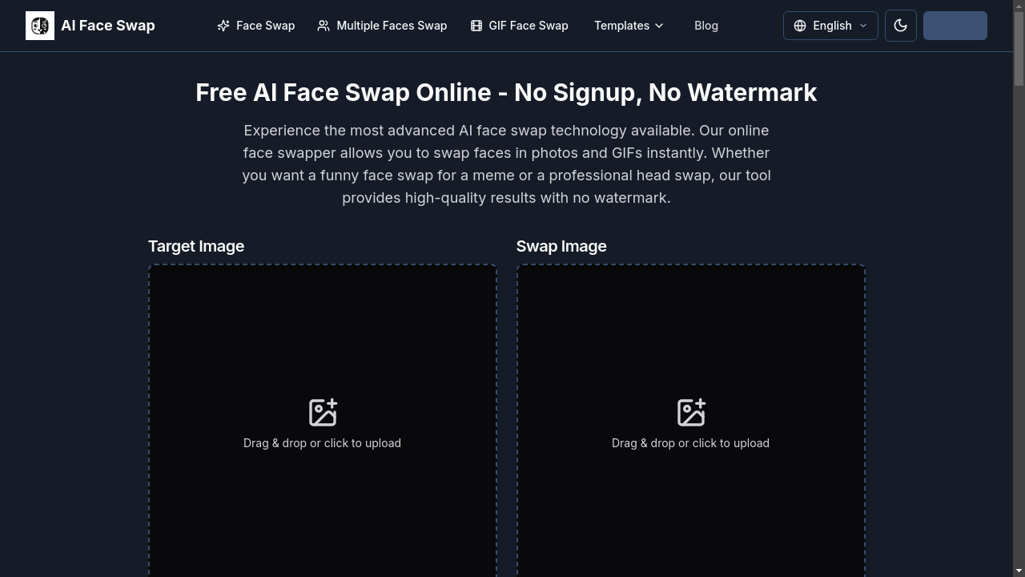The width and height of the screenshot is (1025, 577).
Task: Click the Target Image heading
Action: 196,246
